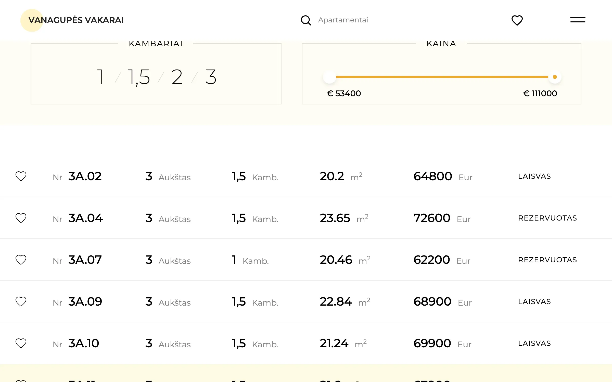Open apartment 3A.07 priced 62200 Eur
This screenshot has width=612, height=382.
(306, 260)
